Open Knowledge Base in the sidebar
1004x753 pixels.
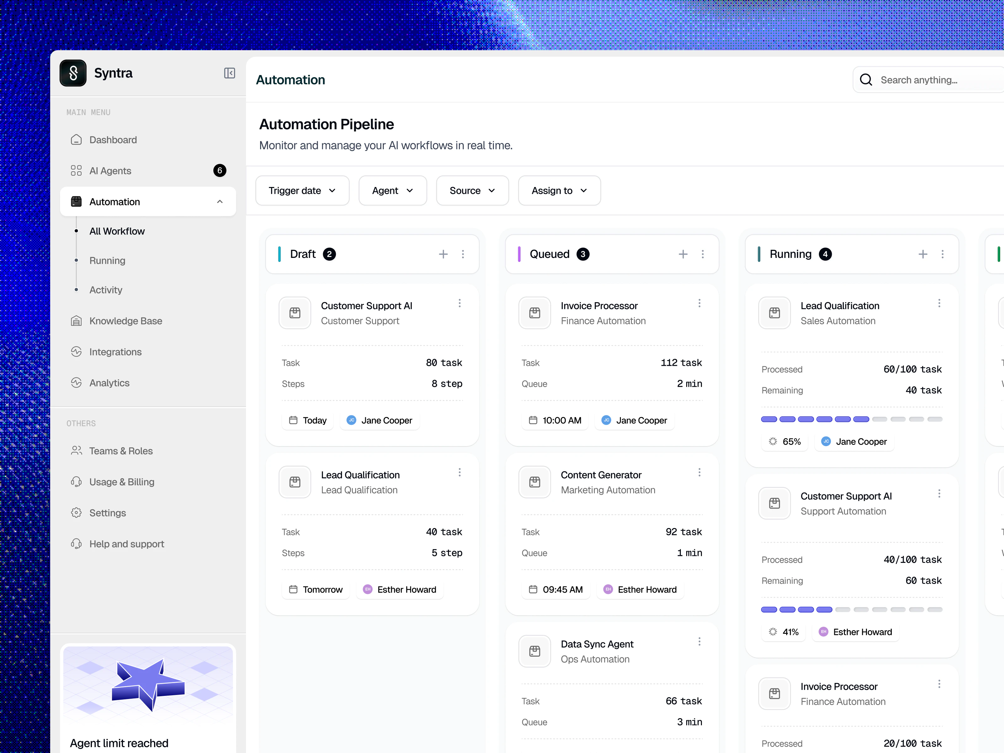point(148,321)
